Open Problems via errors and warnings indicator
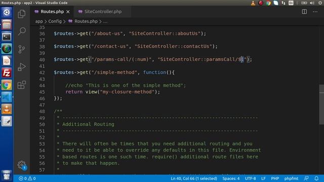Screen dimensions: 324x182 coord(27,178)
